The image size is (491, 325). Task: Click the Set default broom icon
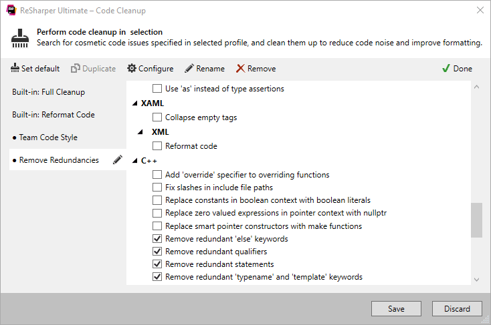15,68
